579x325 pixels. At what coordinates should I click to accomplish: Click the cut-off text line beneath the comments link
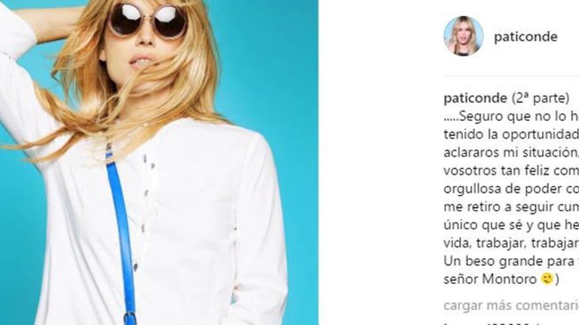click(490, 323)
